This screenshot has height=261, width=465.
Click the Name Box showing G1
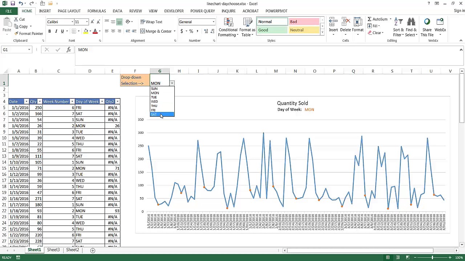click(16, 50)
